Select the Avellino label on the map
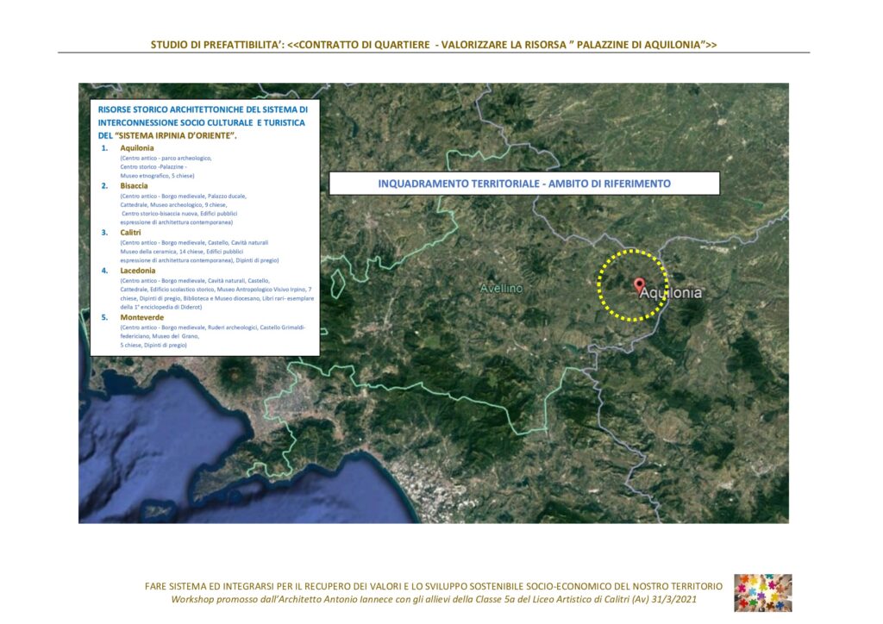The image size is (883, 624). coord(501,289)
